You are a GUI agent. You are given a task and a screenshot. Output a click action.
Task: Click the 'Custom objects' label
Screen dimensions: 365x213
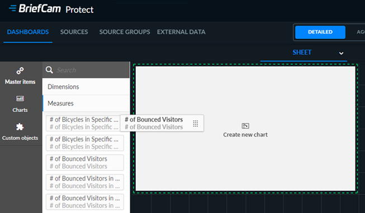tap(20, 138)
